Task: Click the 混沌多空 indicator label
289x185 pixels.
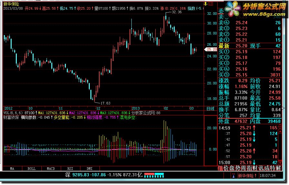Action: [128, 118]
